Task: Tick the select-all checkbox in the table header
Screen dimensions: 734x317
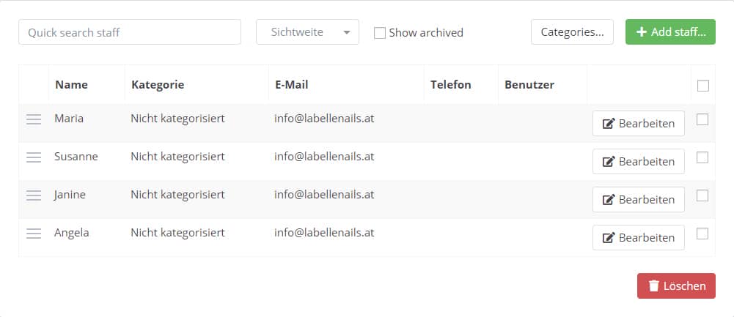Action: pos(702,86)
